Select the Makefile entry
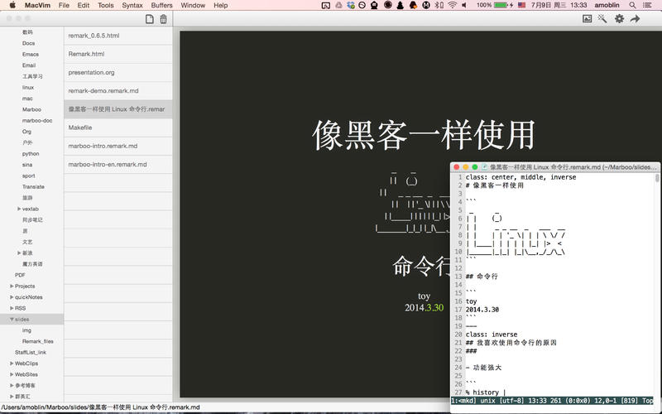662x414 pixels. coord(118,128)
